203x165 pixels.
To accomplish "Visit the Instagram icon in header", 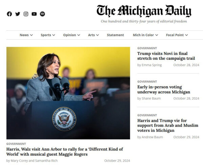I will pyautogui.click(x=26, y=14).
